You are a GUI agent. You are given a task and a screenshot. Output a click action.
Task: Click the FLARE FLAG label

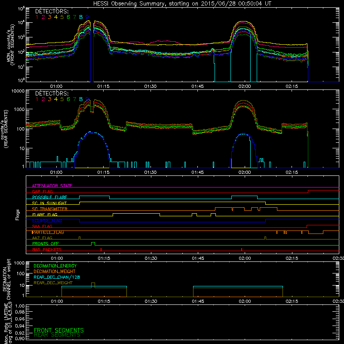(x=45, y=215)
